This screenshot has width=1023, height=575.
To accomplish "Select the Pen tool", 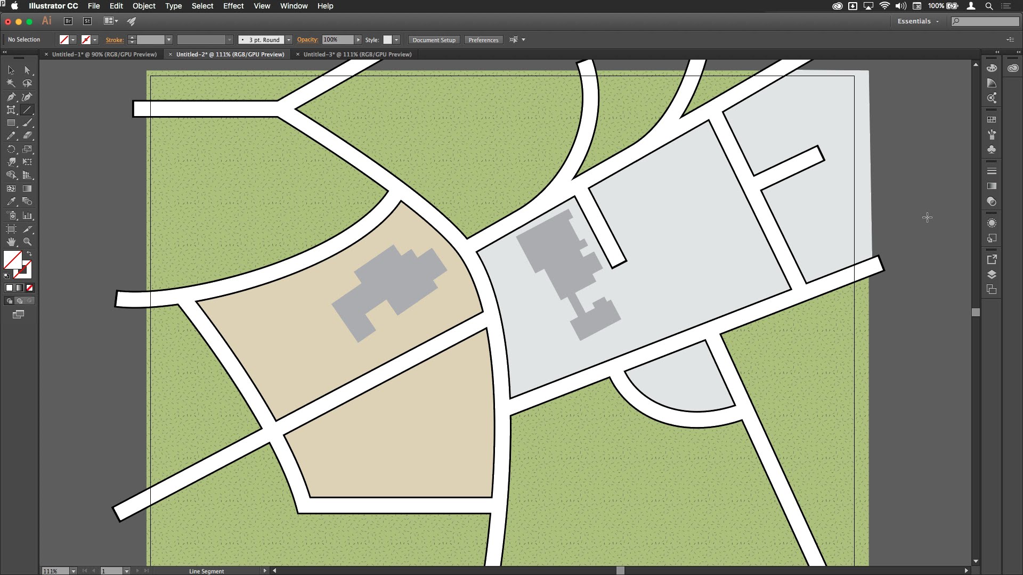I will [11, 96].
